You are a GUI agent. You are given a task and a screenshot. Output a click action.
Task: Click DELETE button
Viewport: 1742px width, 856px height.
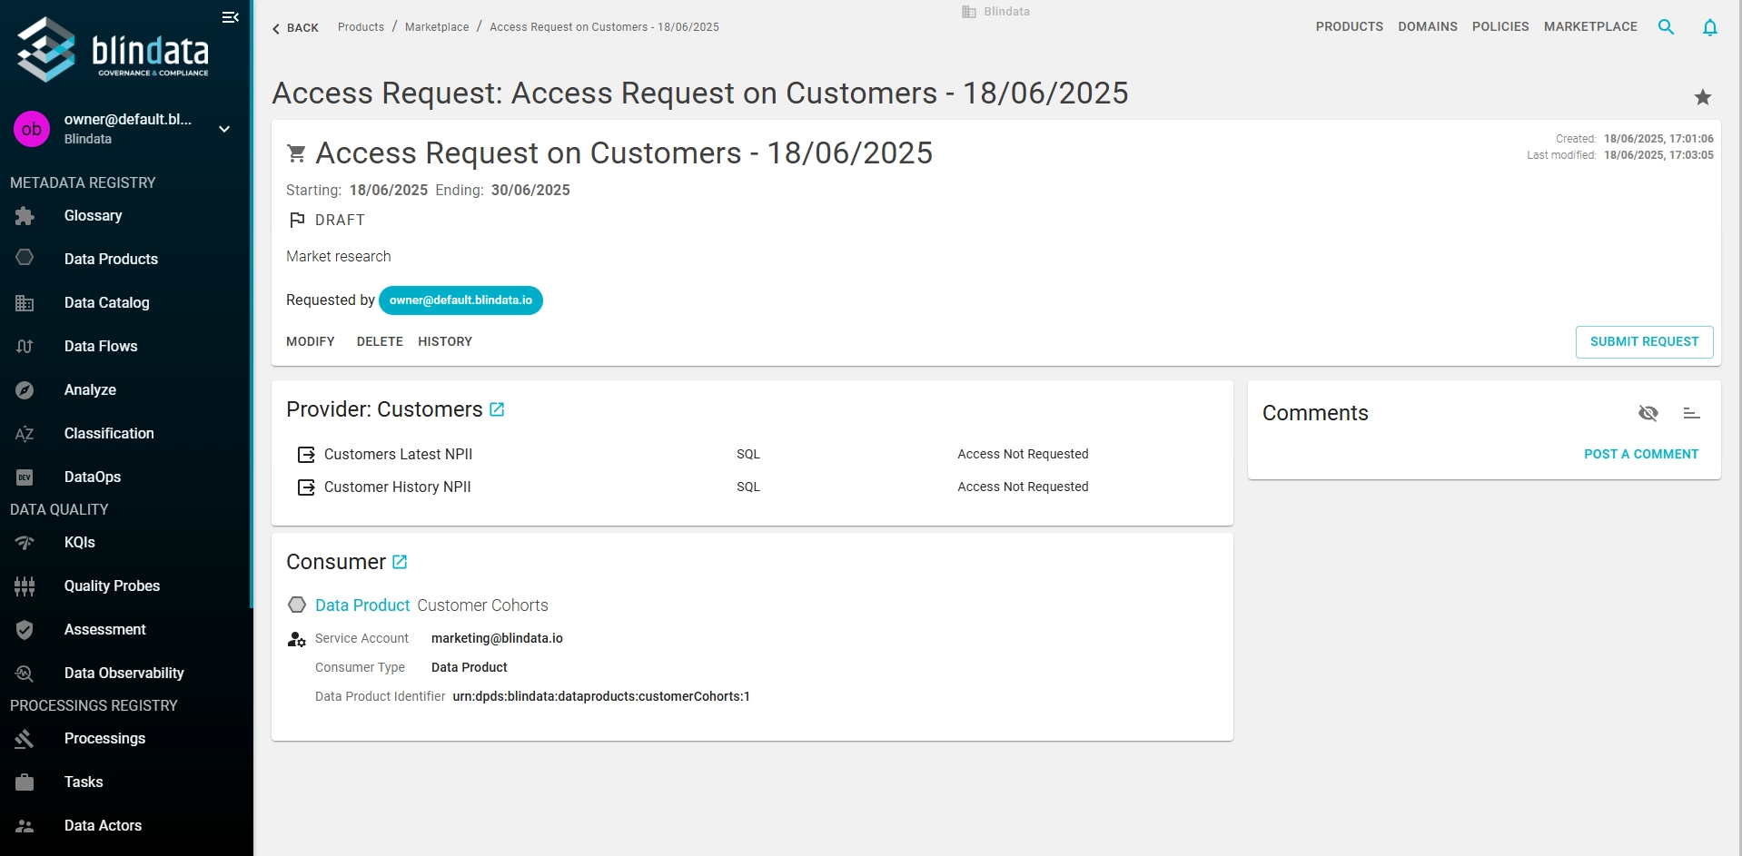[x=380, y=341]
